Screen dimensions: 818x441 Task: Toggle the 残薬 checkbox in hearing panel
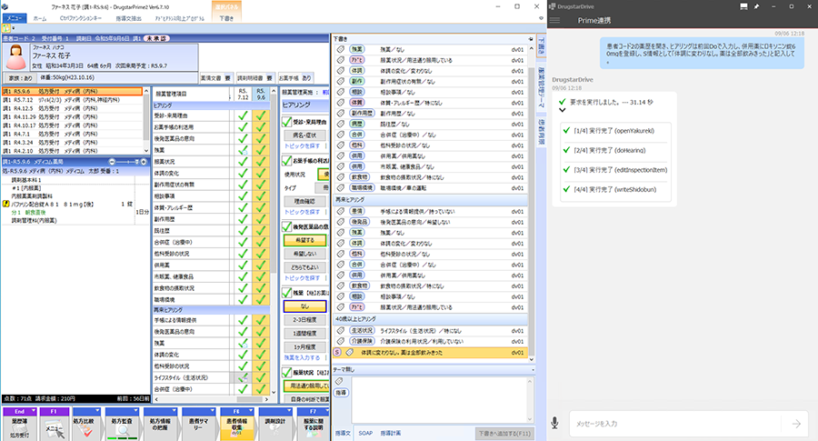pos(286,293)
